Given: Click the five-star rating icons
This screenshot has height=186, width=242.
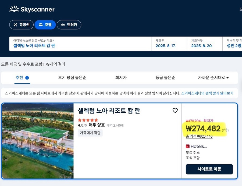Looking at the screenshot, I should coord(88,120).
